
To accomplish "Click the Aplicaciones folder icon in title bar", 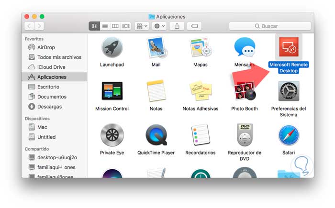I will pos(152,16).
